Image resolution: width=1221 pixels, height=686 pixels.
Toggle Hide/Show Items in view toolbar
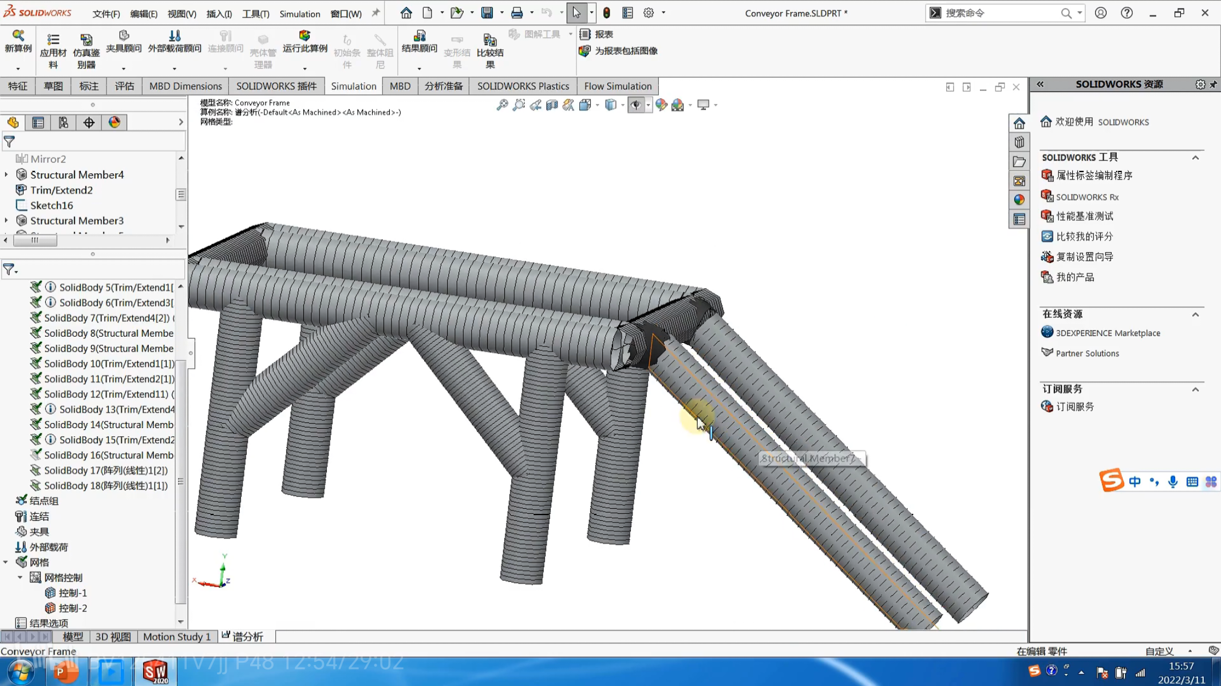[x=636, y=105]
